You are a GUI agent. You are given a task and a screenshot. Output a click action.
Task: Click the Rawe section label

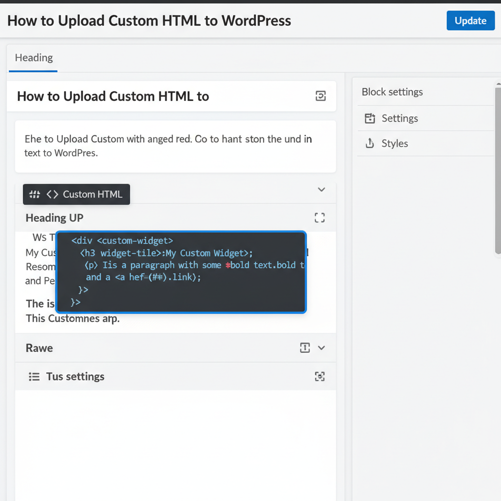39,348
